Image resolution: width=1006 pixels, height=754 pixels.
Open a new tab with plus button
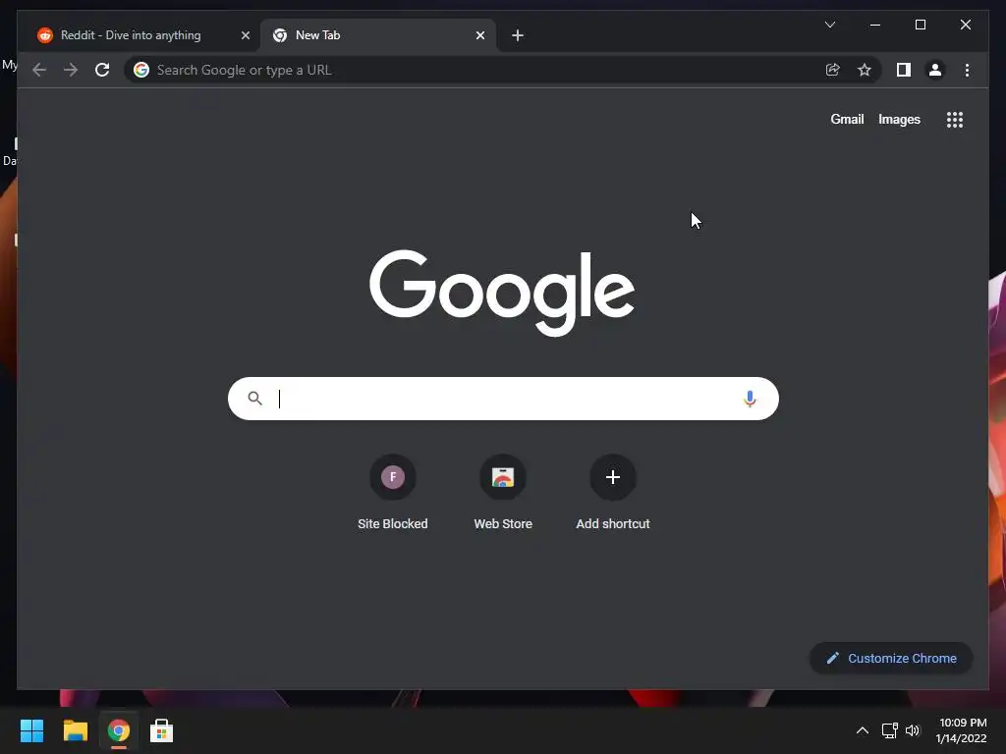(518, 35)
